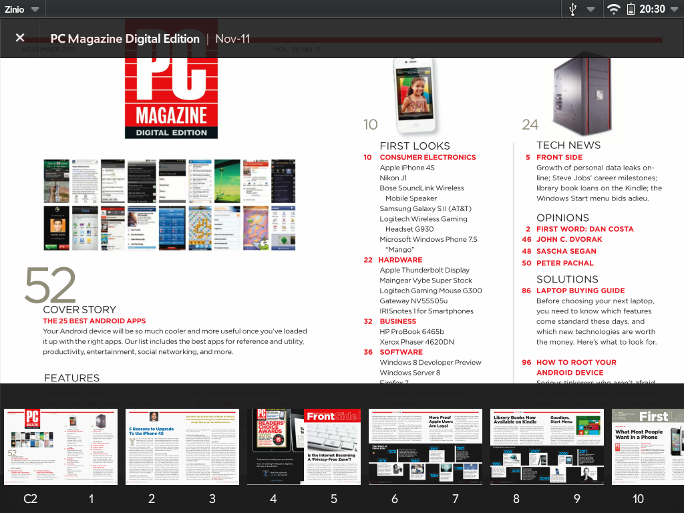Go to page number 4 label
Viewport: 684px width, 513px height.
click(x=273, y=498)
